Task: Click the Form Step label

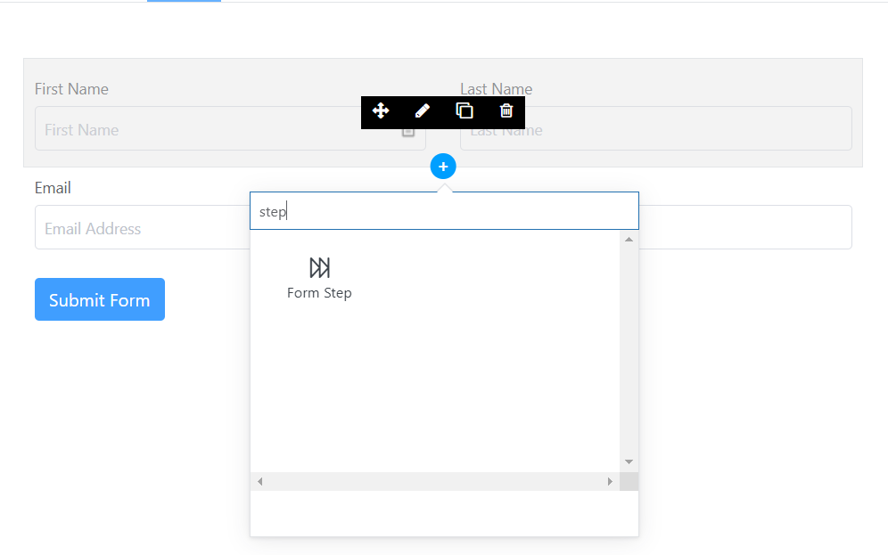Action: click(x=319, y=292)
